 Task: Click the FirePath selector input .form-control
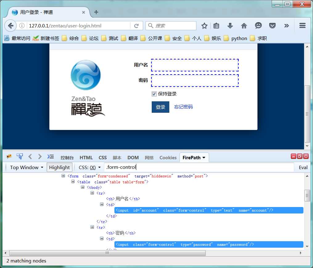pos(199,167)
